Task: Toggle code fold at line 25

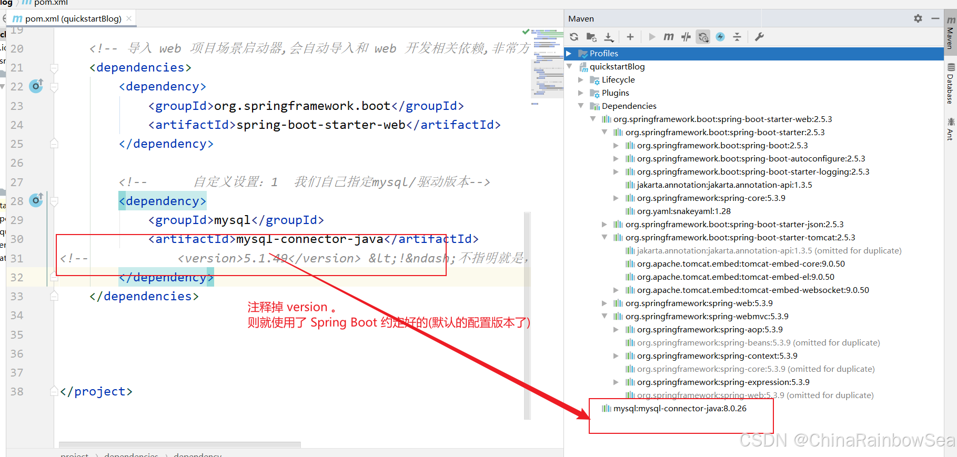Action: click(54, 144)
